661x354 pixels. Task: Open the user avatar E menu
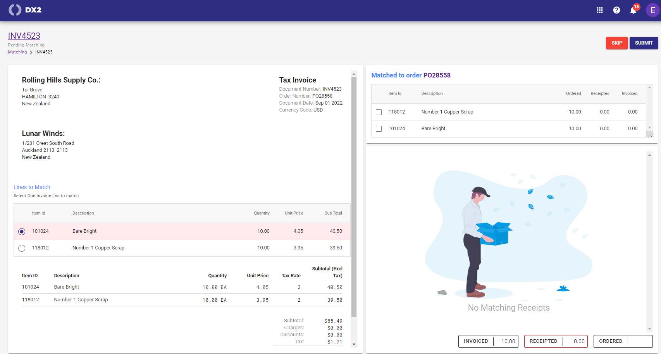pos(652,10)
